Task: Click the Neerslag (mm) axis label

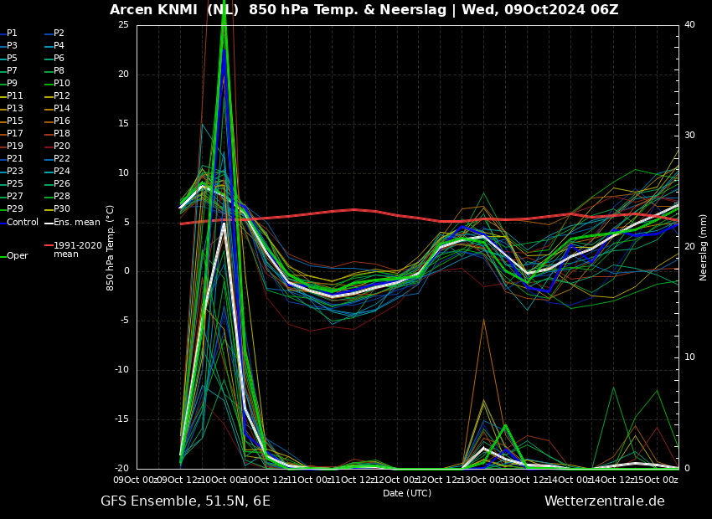Action: point(704,247)
